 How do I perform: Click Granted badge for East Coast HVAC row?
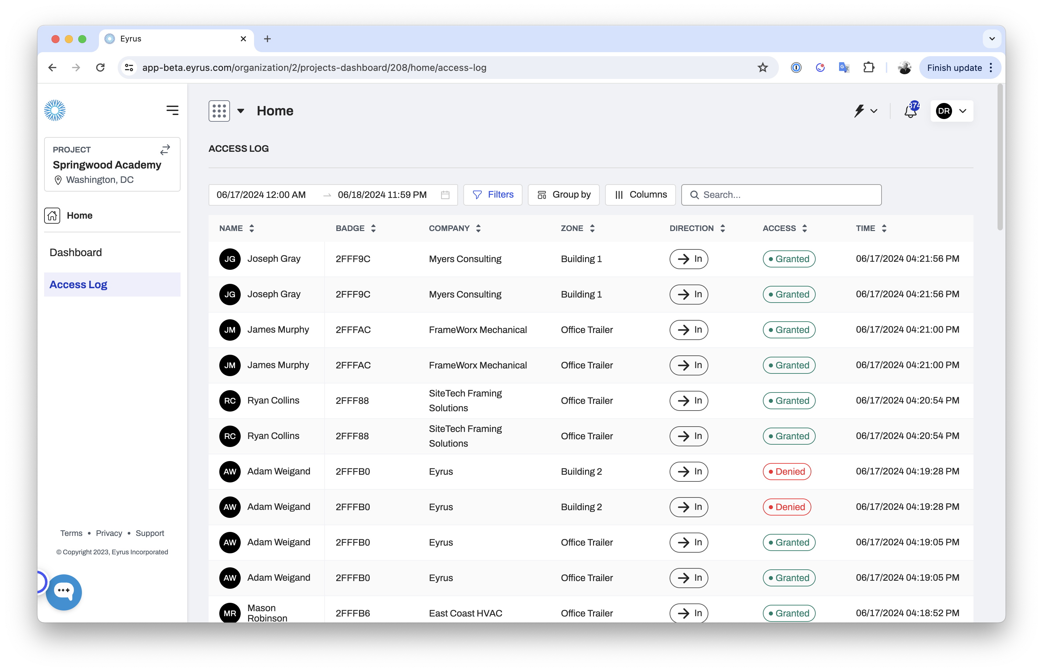coord(789,613)
